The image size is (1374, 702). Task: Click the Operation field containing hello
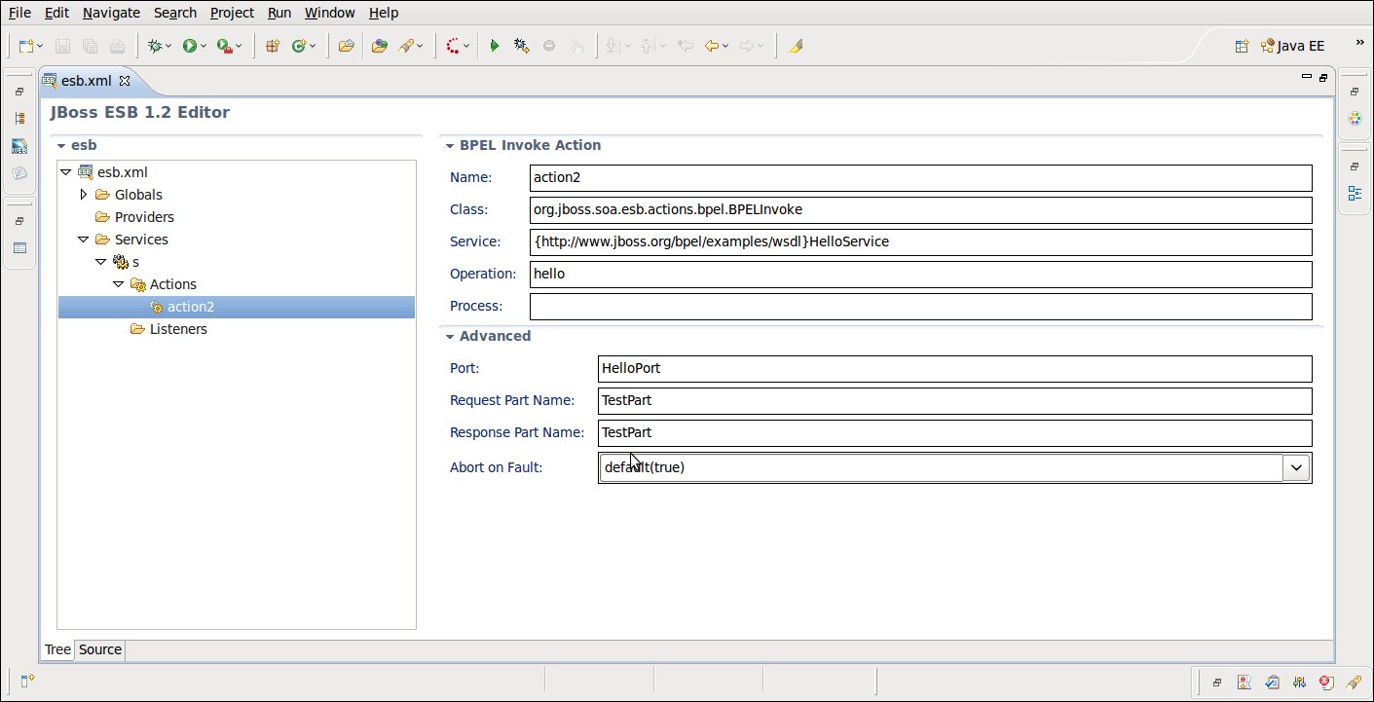(x=921, y=275)
